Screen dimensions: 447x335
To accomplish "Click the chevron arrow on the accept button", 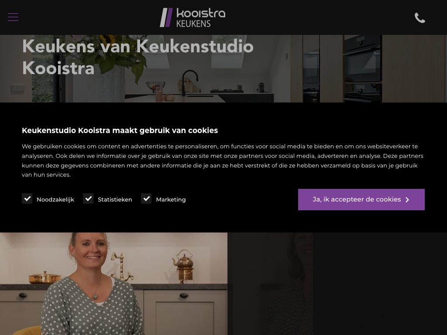I will [x=407, y=200].
